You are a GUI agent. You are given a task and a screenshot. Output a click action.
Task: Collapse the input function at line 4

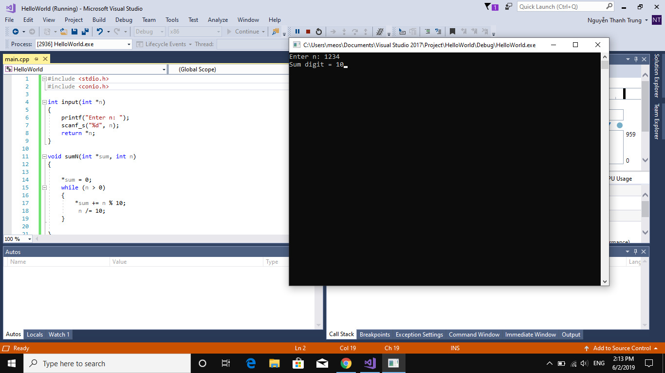44,102
